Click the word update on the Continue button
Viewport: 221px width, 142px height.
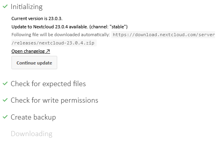click(x=44, y=63)
